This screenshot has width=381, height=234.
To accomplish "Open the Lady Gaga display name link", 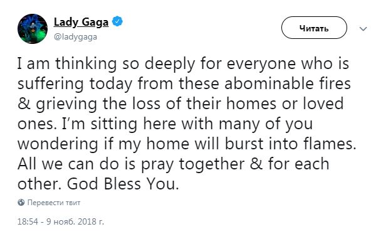I will tap(81, 22).
